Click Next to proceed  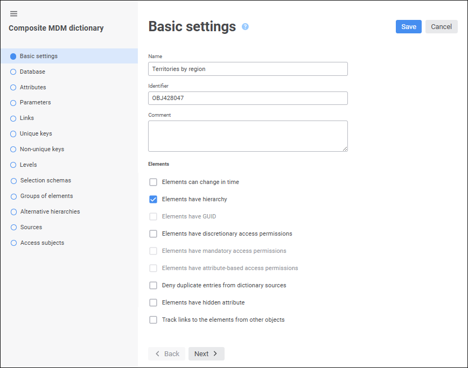pyautogui.click(x=206, y=353)
